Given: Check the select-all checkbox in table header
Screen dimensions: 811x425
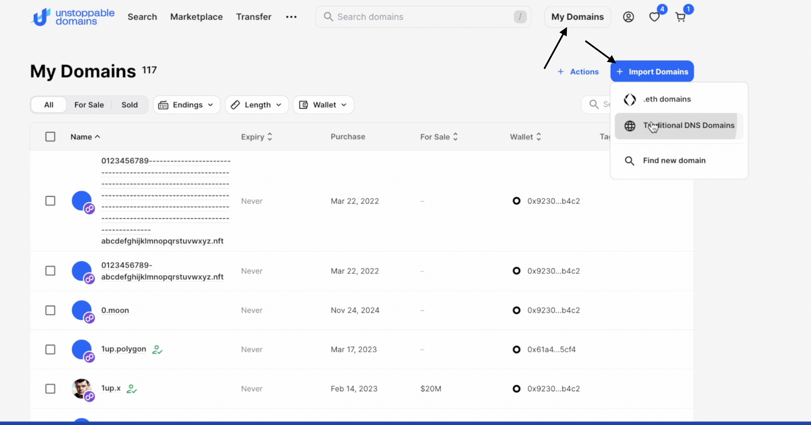Looking at the screenshot, I should [50, 137].
